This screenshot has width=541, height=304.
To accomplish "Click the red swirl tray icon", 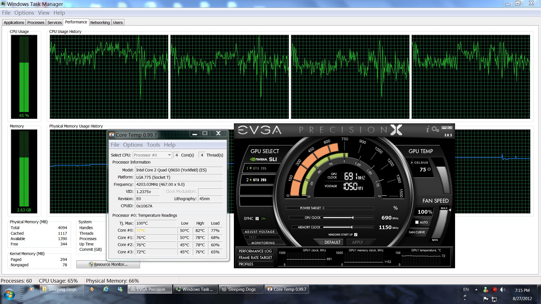I will [x=494, y=289].
